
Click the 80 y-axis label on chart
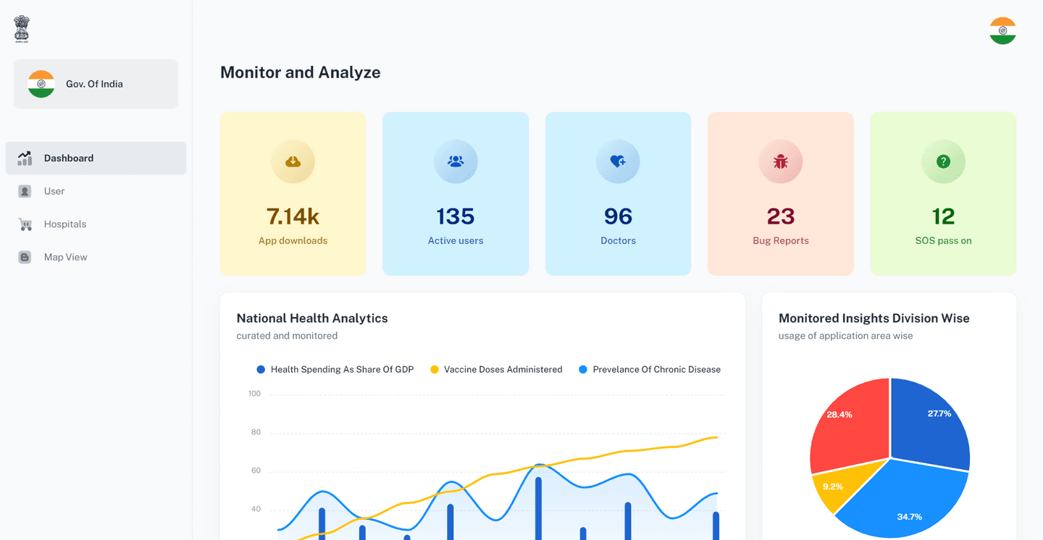click(256, 433)
